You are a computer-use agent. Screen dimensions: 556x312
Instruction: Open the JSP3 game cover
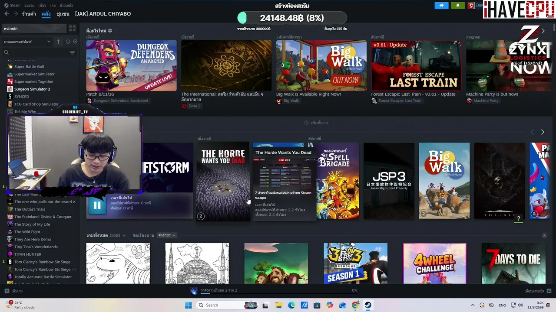[x=389, y=181]
